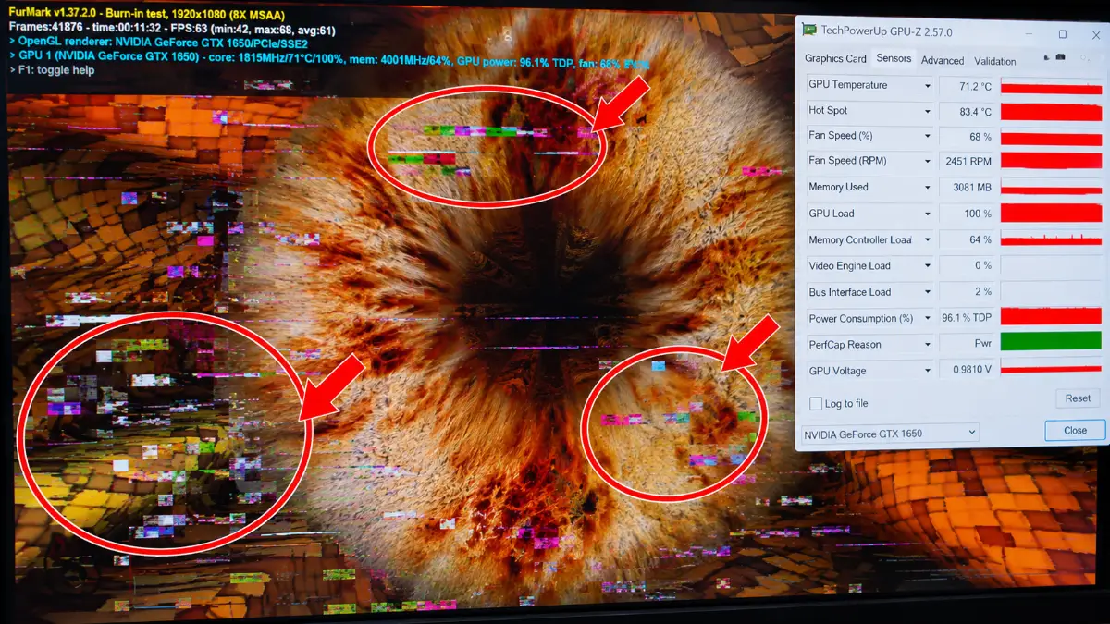The width and height of the screenshot is (1110, 624).
Task: Click the FurMark Frames:41876 stats line
Action: (x=172, y=30)
